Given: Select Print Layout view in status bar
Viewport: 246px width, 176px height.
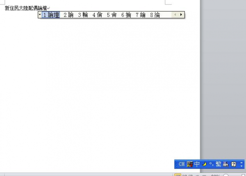Looking at the screenshot, I should pyautogui.click(x=178, y=175).
